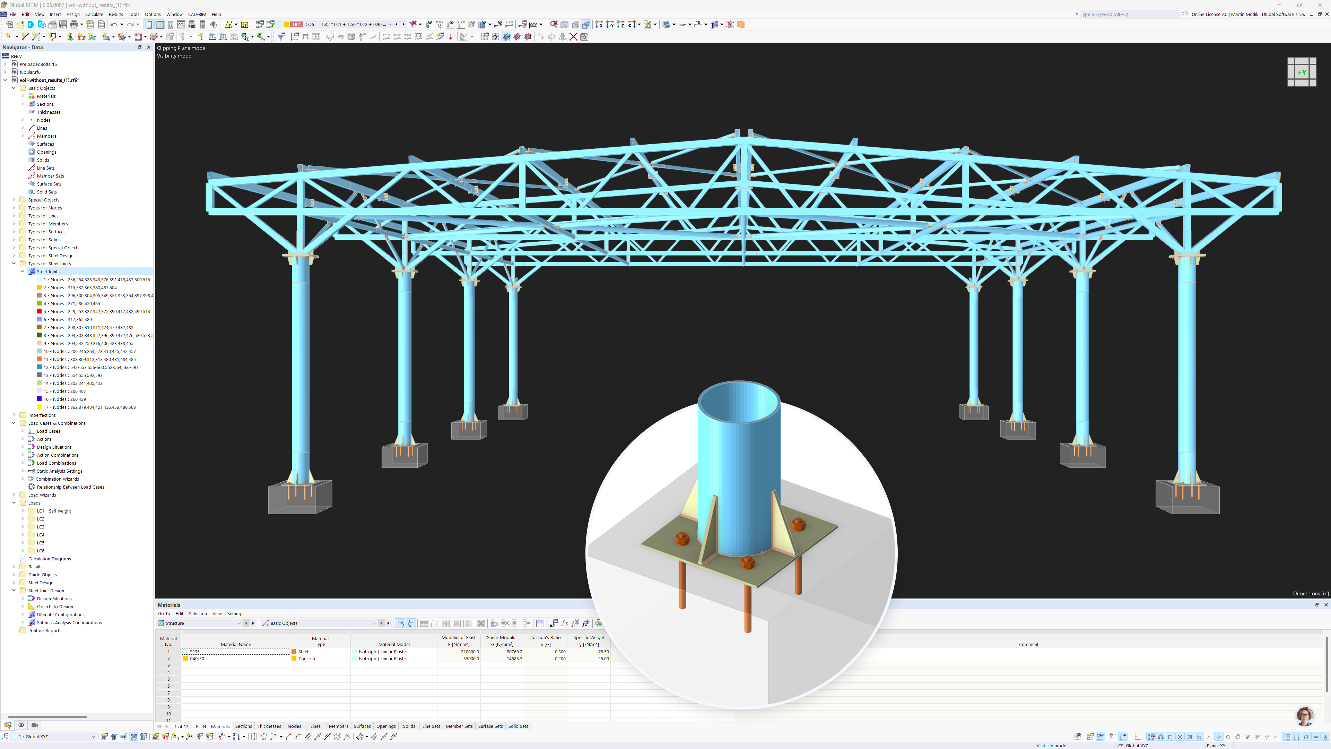Screen dimensions: 1331x749
Task: Click the camera views navigator icon
Action: (x=35, y=725)
